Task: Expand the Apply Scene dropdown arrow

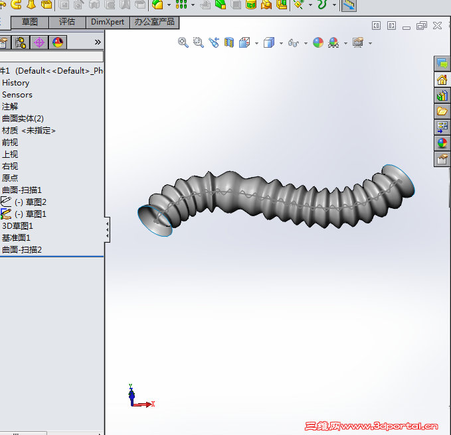Action: [x=346, y=43]
